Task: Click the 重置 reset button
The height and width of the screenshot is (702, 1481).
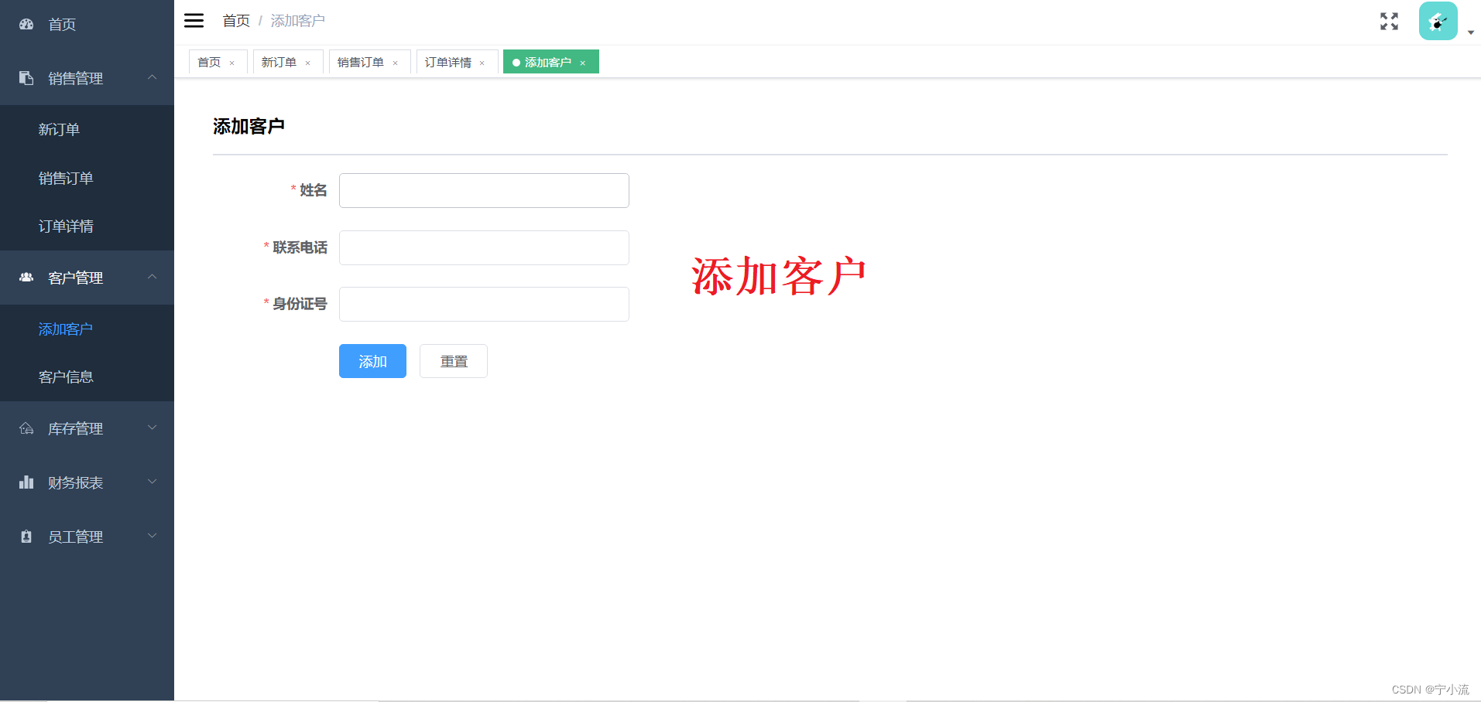Action: pyautogui.click(x=454, y=361)
